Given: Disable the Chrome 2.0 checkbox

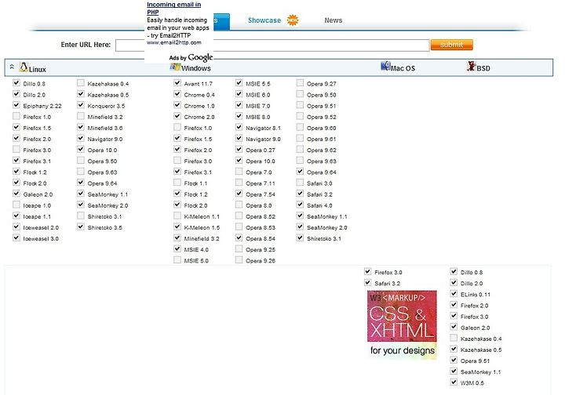Looking at the screenshot, I should (x=177, y=116).
